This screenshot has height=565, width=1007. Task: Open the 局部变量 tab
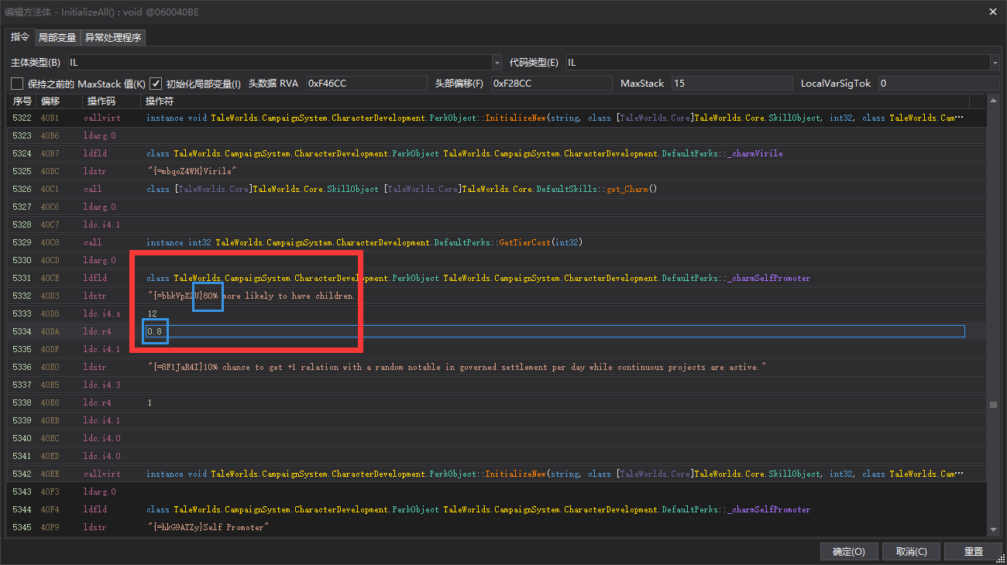click(x=57, y=37)
